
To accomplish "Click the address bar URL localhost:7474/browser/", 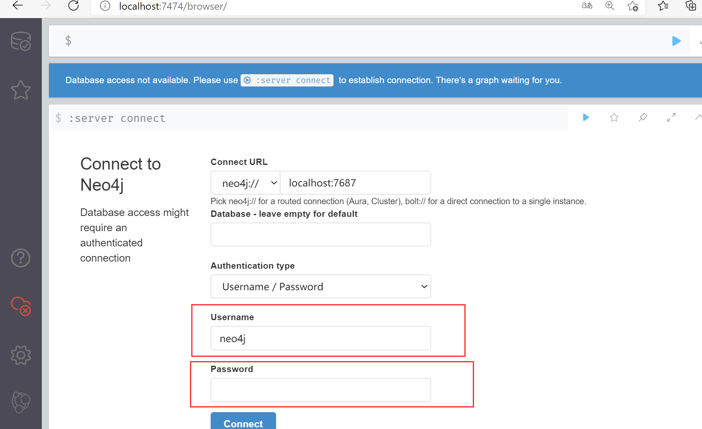I will coord(173,6).
